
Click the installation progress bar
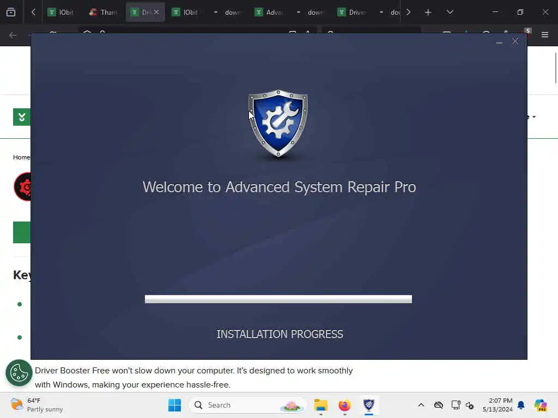(x=278, y=299)
